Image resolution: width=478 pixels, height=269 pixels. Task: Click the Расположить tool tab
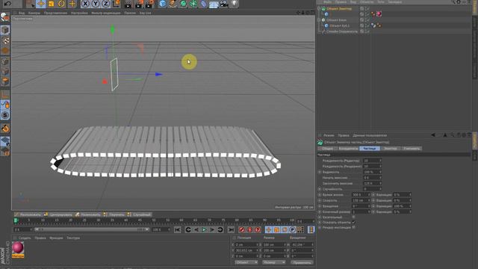(28, 214)
